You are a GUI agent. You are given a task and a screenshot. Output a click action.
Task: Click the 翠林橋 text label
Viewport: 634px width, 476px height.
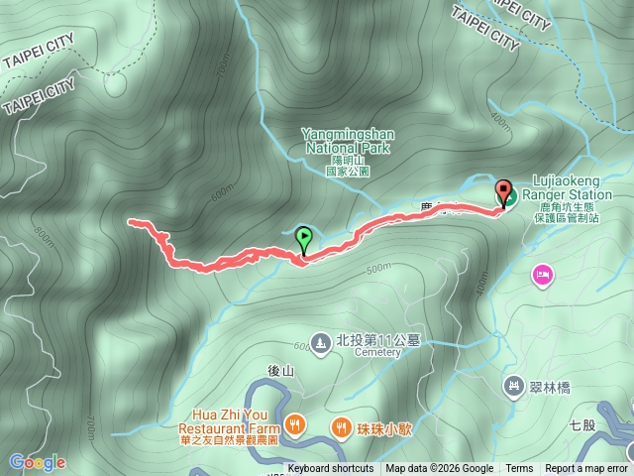tap(550, 388)
